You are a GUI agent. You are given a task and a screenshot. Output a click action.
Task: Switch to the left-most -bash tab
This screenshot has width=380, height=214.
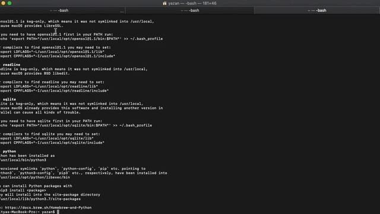62,11
